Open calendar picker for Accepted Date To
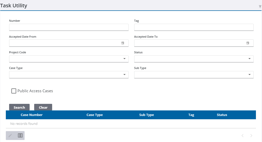The width and height of the screenshot is (262, 142). click(x=248, y=43)
